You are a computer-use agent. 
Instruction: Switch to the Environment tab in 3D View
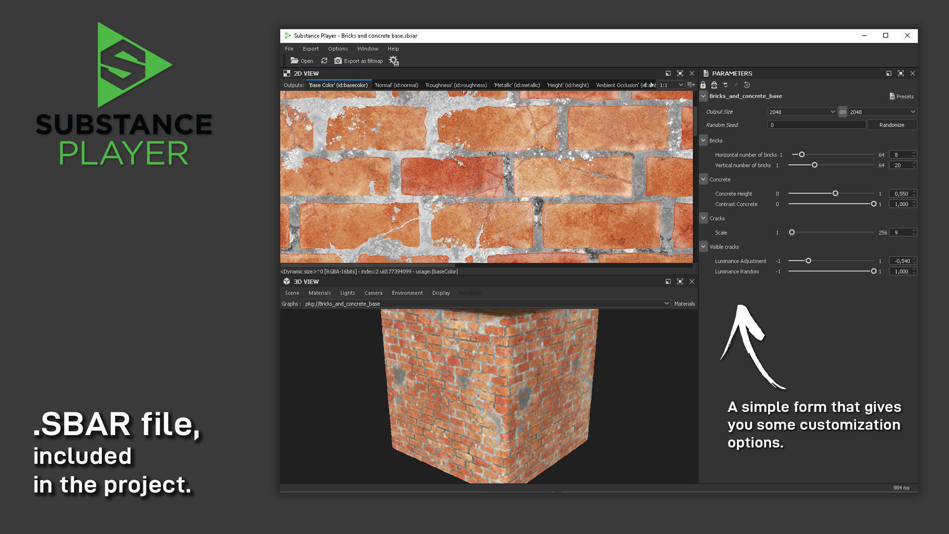[x=407, y=293]
